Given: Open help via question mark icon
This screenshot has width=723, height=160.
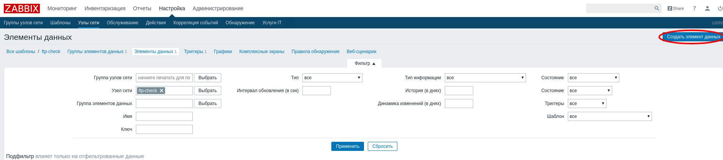Looking at the screenshot, I should 694,8.
